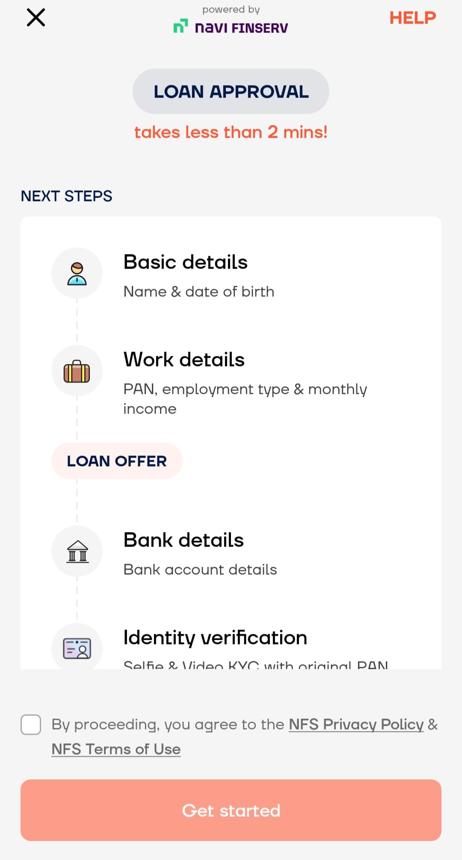Image resolution: width=462 pixels, height=860 pixels.
Task: Close the loan approval screen
Action: pos(36,18)
